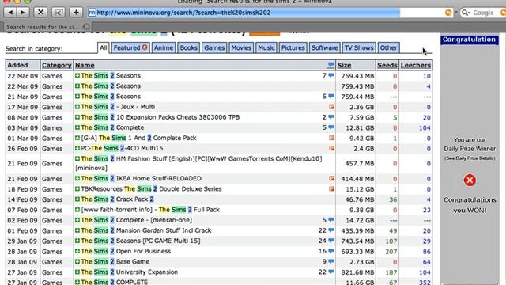Download icon for faith-torrent Sims 2 Full Pack
Viewport: 506px width, 285px height.
tap(77, 209)
